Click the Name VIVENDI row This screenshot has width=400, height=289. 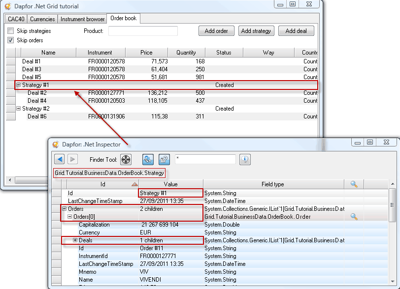[x=220, y=280]
